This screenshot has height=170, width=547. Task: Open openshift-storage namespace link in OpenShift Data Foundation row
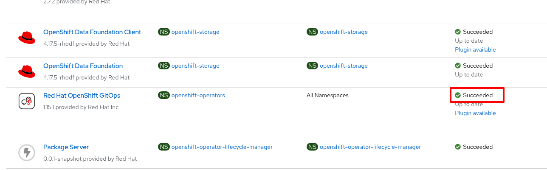pyautogui.click(x=195, y=66)
